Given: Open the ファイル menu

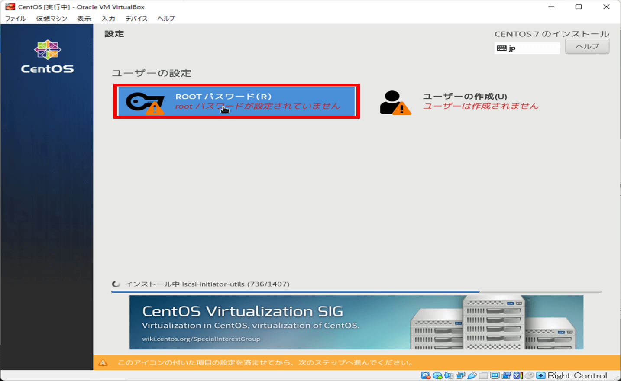Looking at the screenshot, I should point(16,19).
